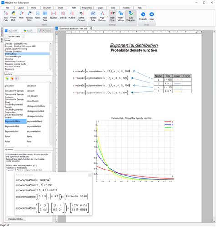Screen dimensions: 216x227
Task: Stop the running script
Action: (x=152, y=16)
